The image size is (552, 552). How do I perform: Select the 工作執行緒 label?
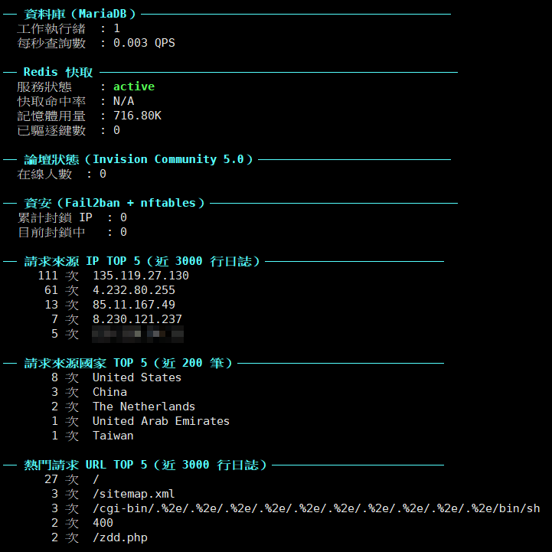[51, 28]
